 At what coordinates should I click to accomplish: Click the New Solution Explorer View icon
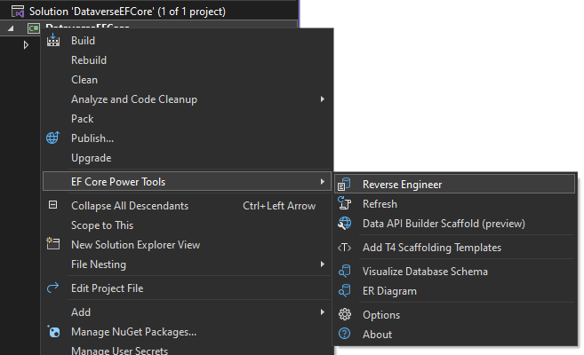52,244
